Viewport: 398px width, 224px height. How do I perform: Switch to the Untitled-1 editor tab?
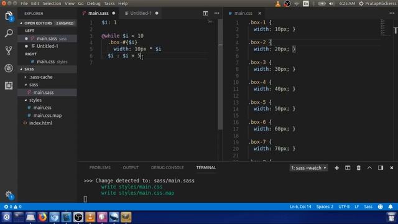pyautogui.click(x=141, y=13)
